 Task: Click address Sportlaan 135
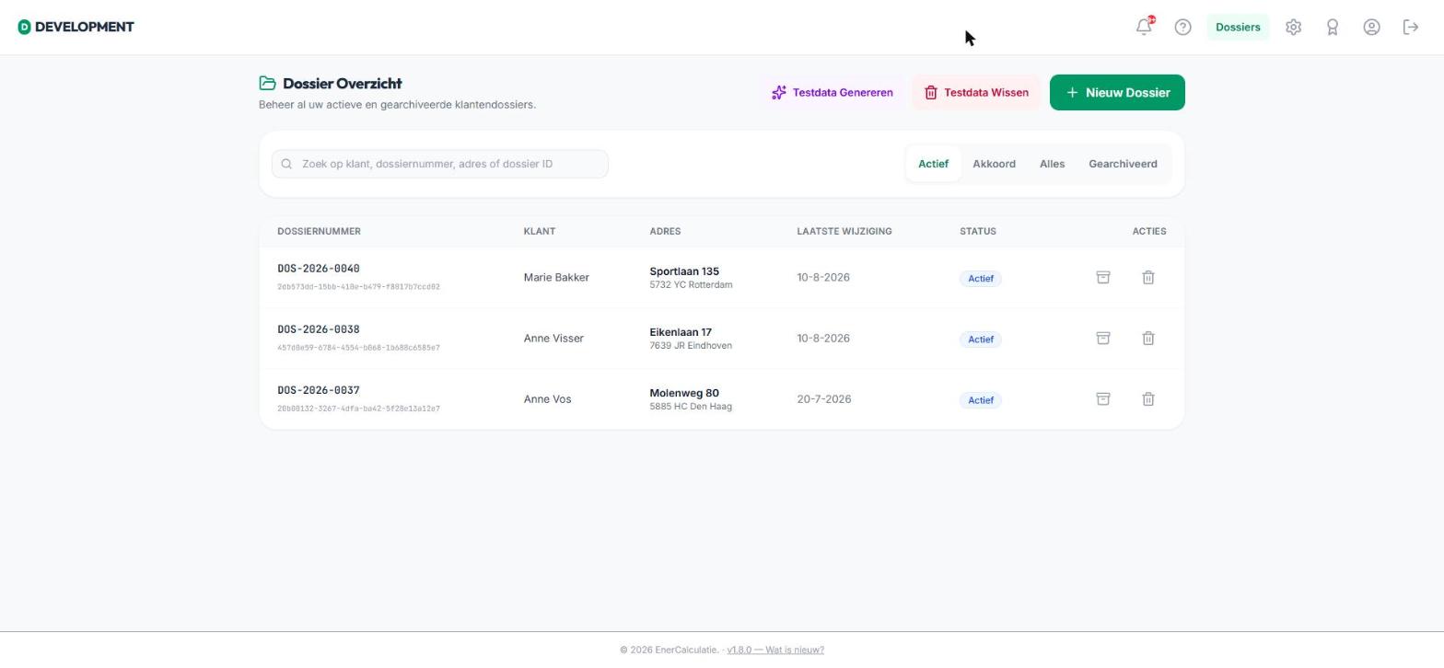[x=684, y=271]
